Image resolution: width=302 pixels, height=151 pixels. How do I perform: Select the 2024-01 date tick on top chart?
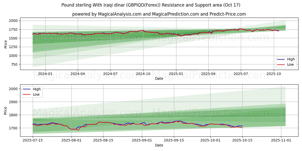click(x=45, y=74)
